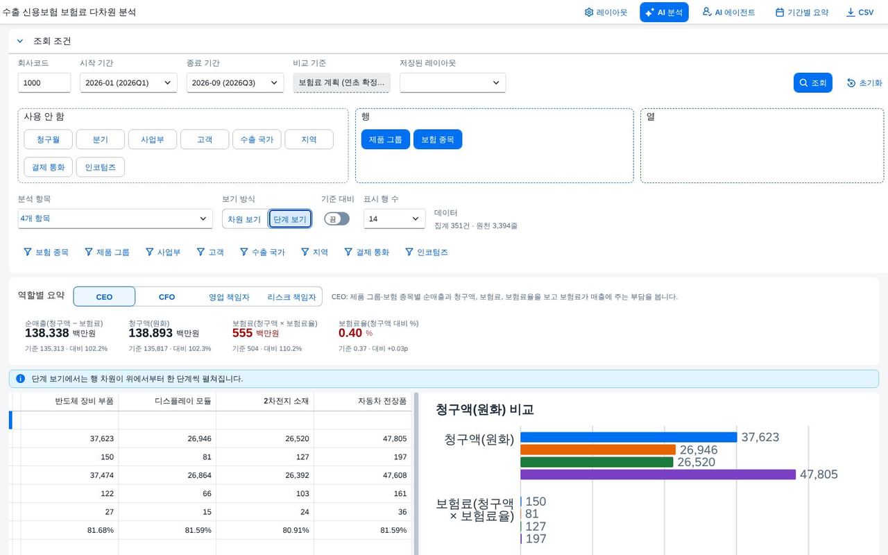The image size is (888, 555).
Task: Select the 인코텀즈 dimension chip
Action: tap(101, 167)
